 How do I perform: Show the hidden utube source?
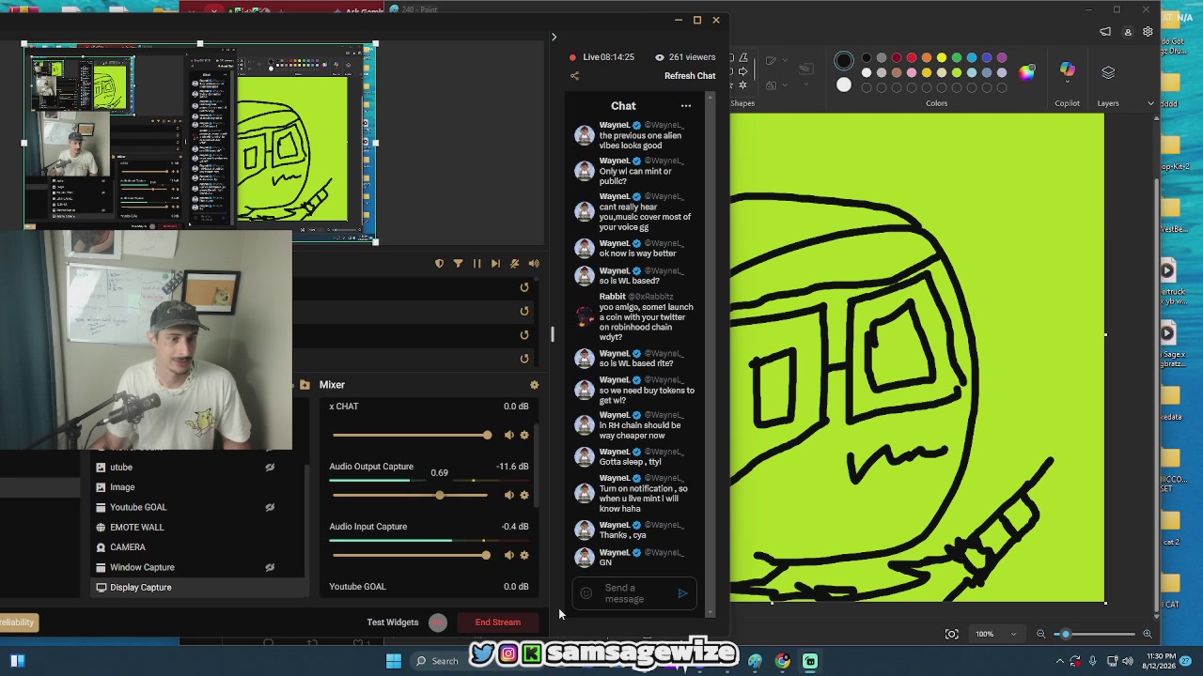pyautogui.click(x=270, y=468)
